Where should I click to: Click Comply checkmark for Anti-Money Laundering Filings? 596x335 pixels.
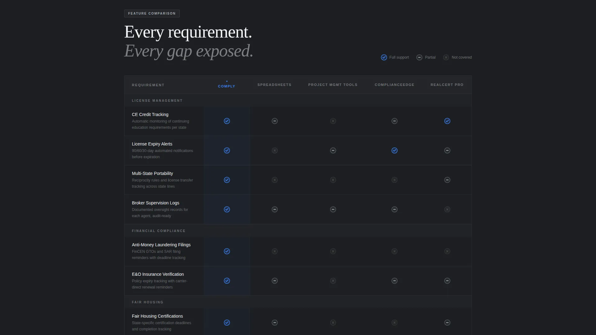click(x=227, y=251)
